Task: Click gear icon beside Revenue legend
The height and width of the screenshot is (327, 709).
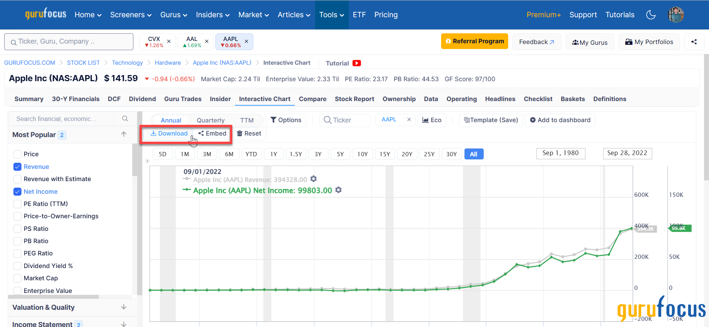Action: (313, 179)
